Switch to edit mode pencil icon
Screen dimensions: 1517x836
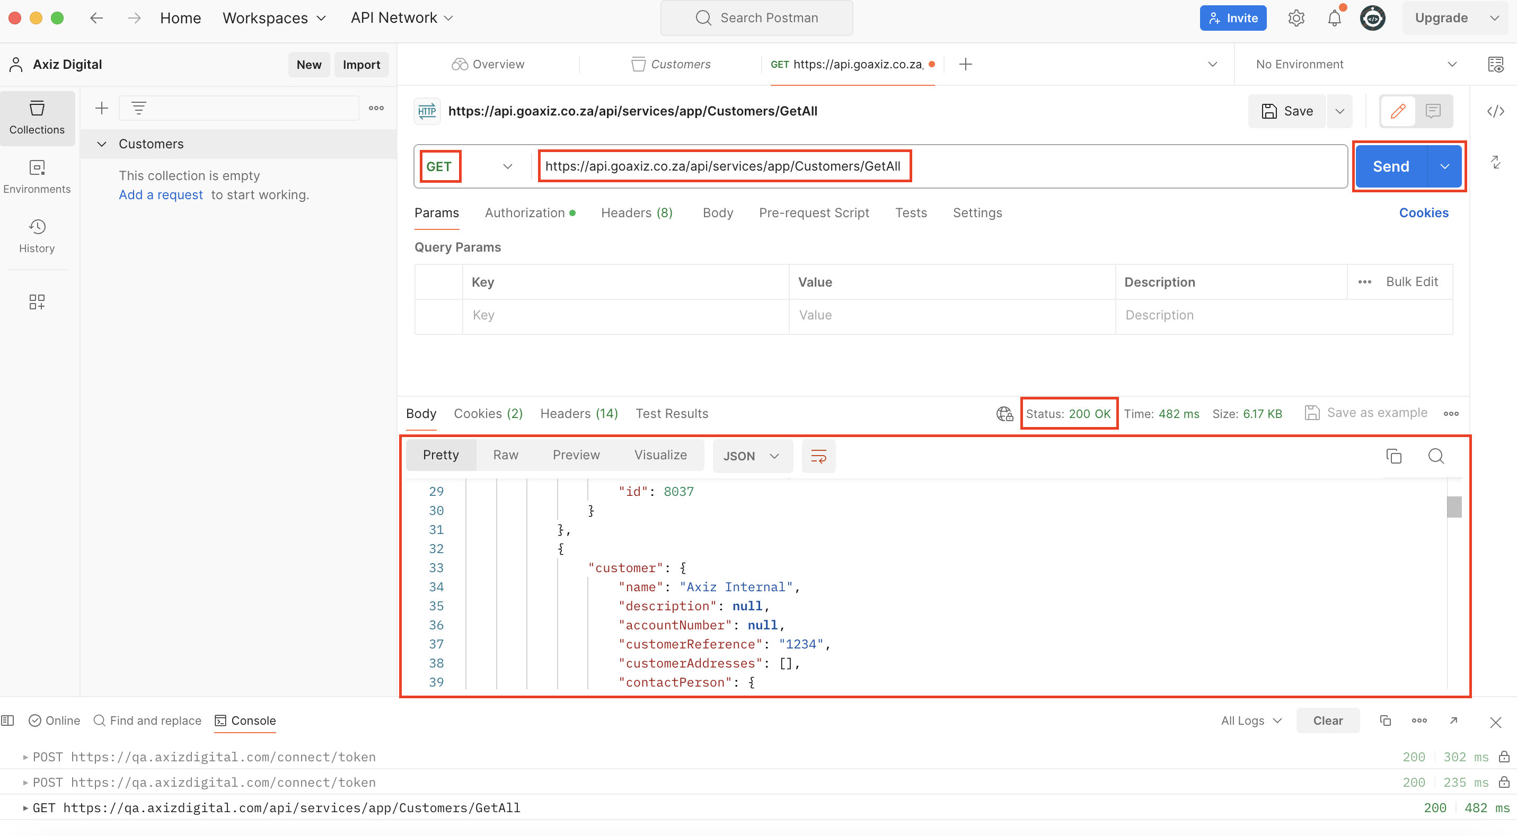pyautogui.click(x=1397, y=111)
